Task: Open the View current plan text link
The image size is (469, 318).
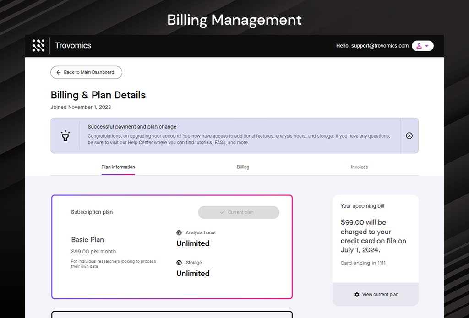Action: [380, 295]
